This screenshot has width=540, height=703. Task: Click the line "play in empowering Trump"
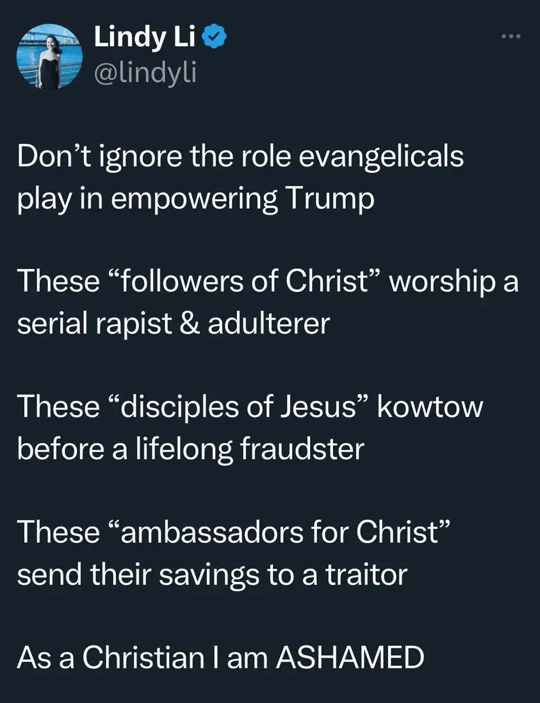tap(195, 199)
